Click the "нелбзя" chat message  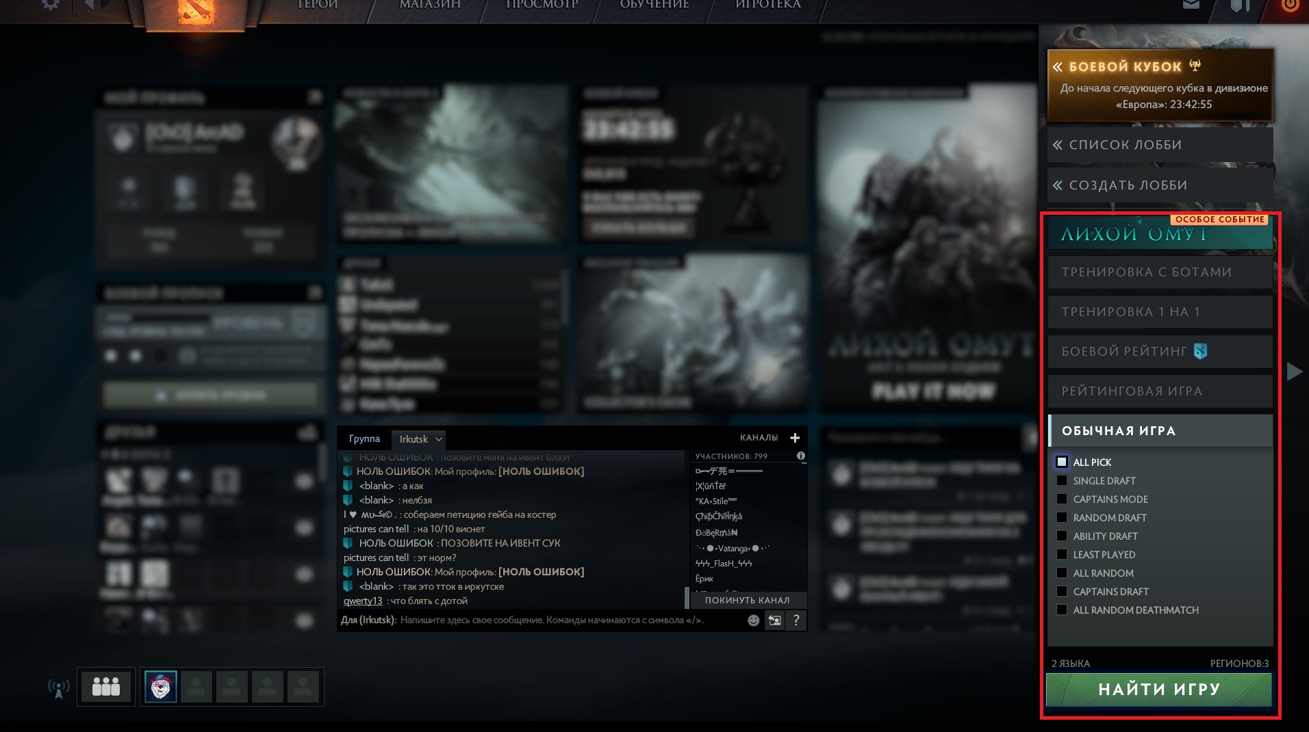pyautogui.click(x=417, y=500)
